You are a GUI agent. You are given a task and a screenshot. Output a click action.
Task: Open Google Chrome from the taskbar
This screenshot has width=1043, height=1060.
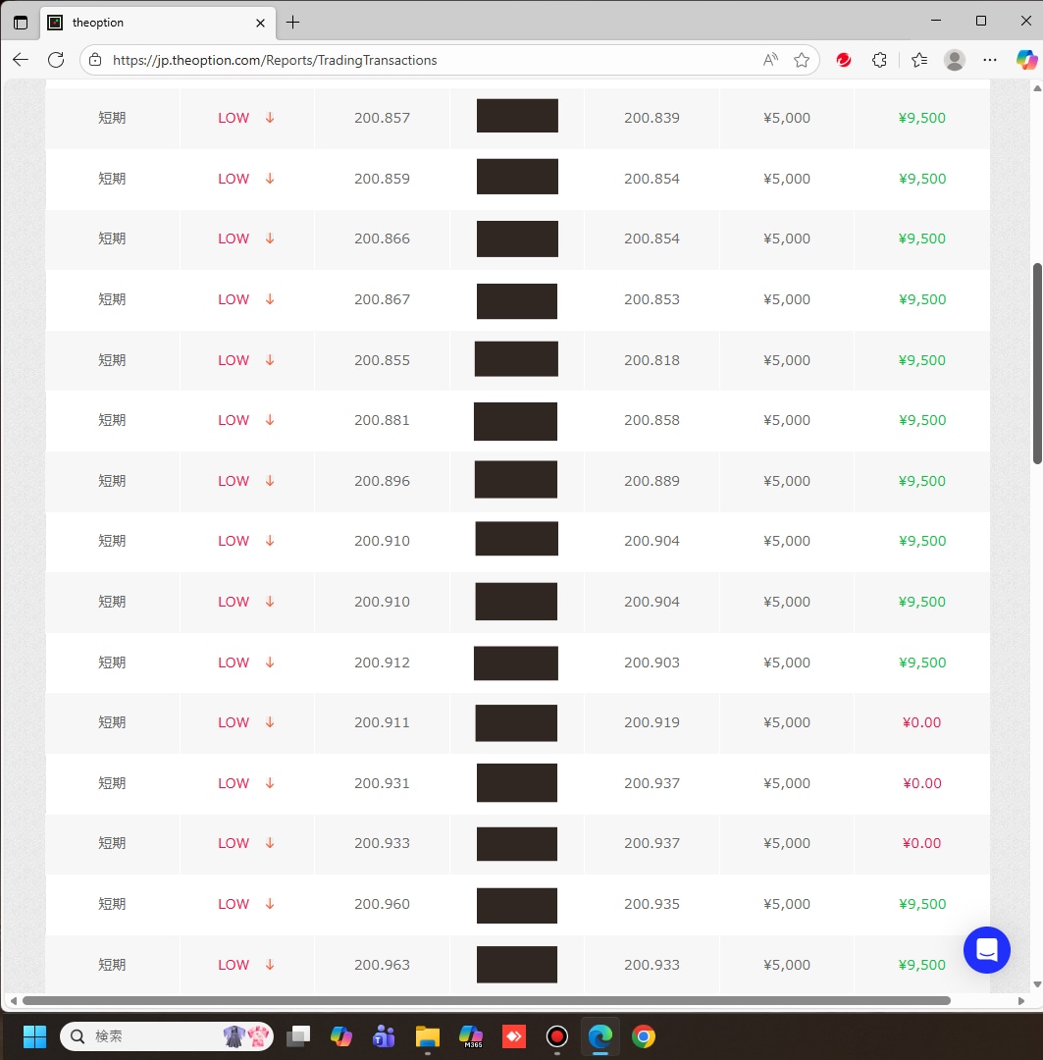tap(644, 1036)
